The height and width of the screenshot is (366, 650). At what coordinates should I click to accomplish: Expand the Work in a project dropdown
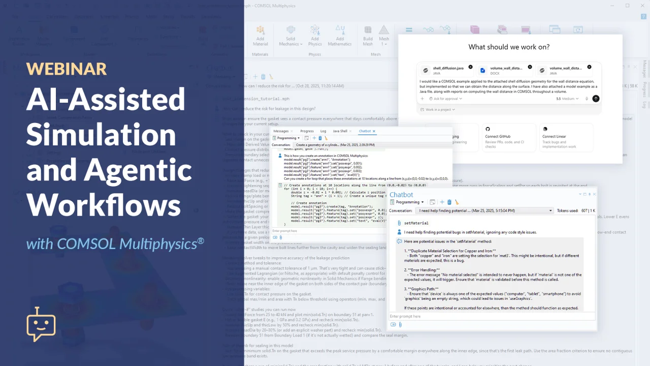(437, 110)
